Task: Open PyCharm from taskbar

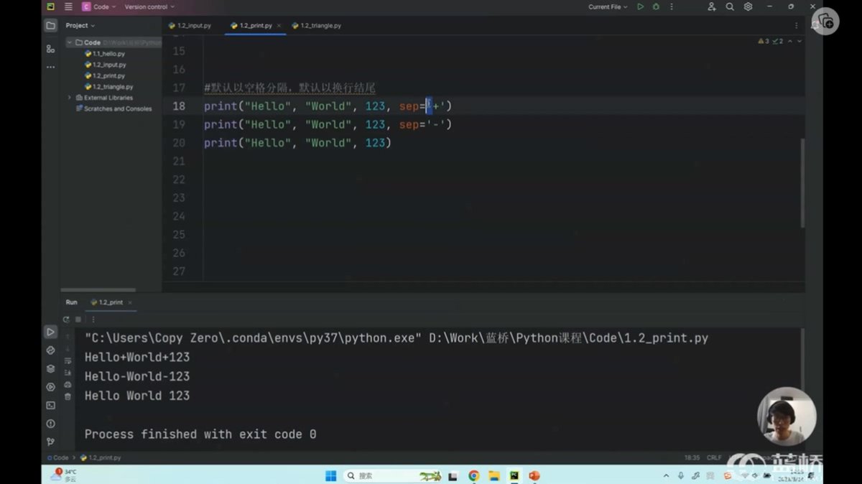Action: coord(514,475)
